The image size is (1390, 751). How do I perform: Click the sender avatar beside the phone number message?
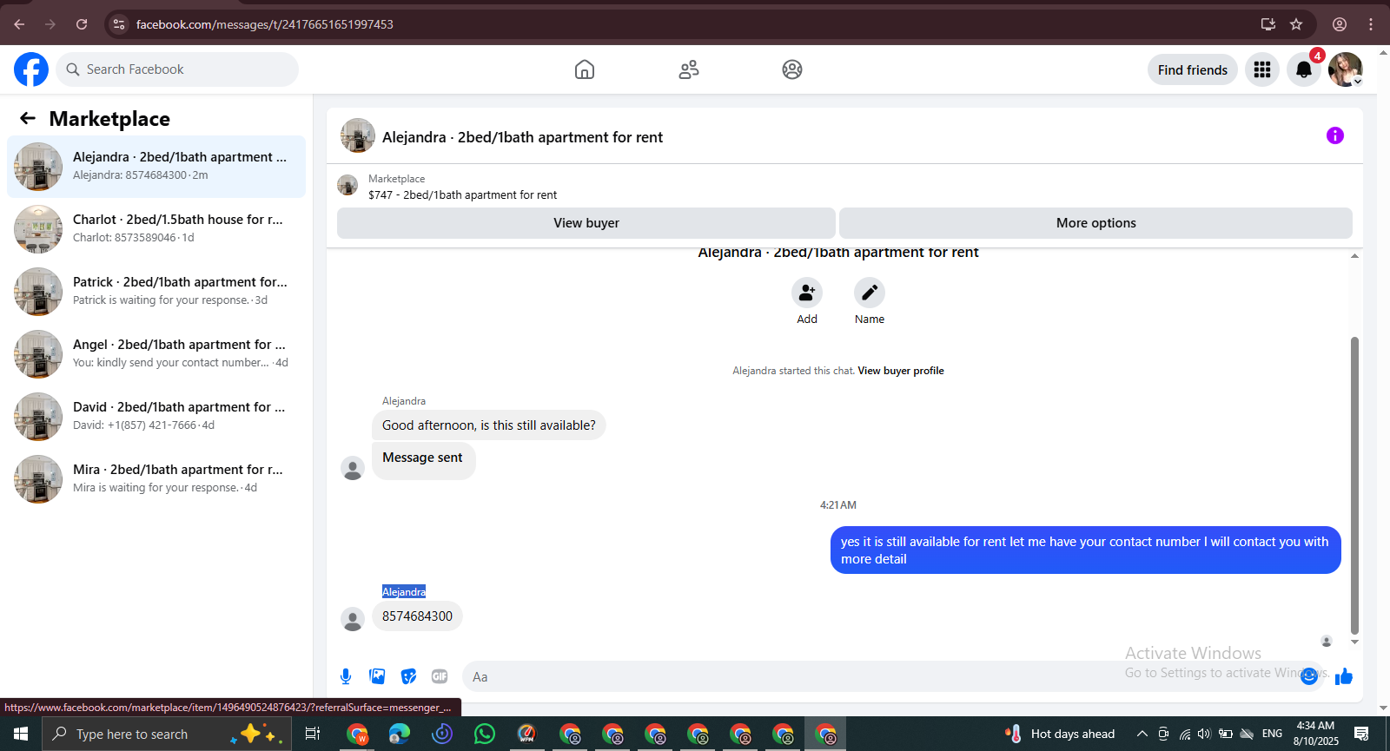(x=353, y=619)
